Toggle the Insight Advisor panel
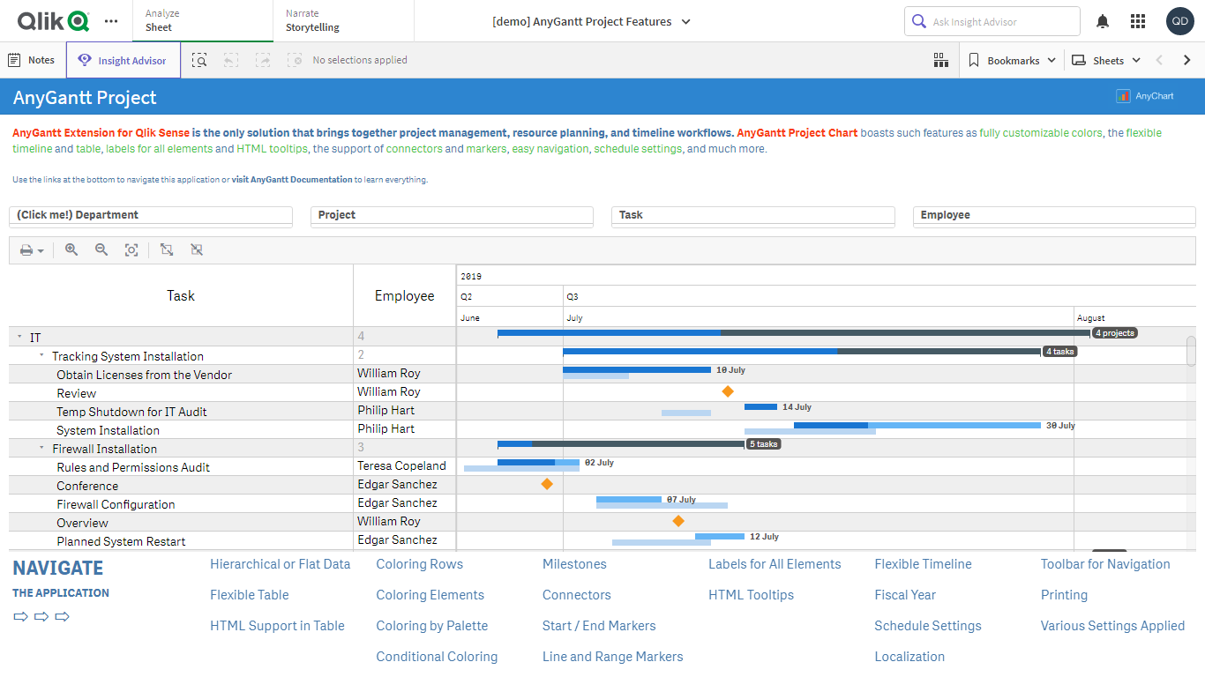The width and height of the screenshot is (1205, 677). [x=123, y=60]
